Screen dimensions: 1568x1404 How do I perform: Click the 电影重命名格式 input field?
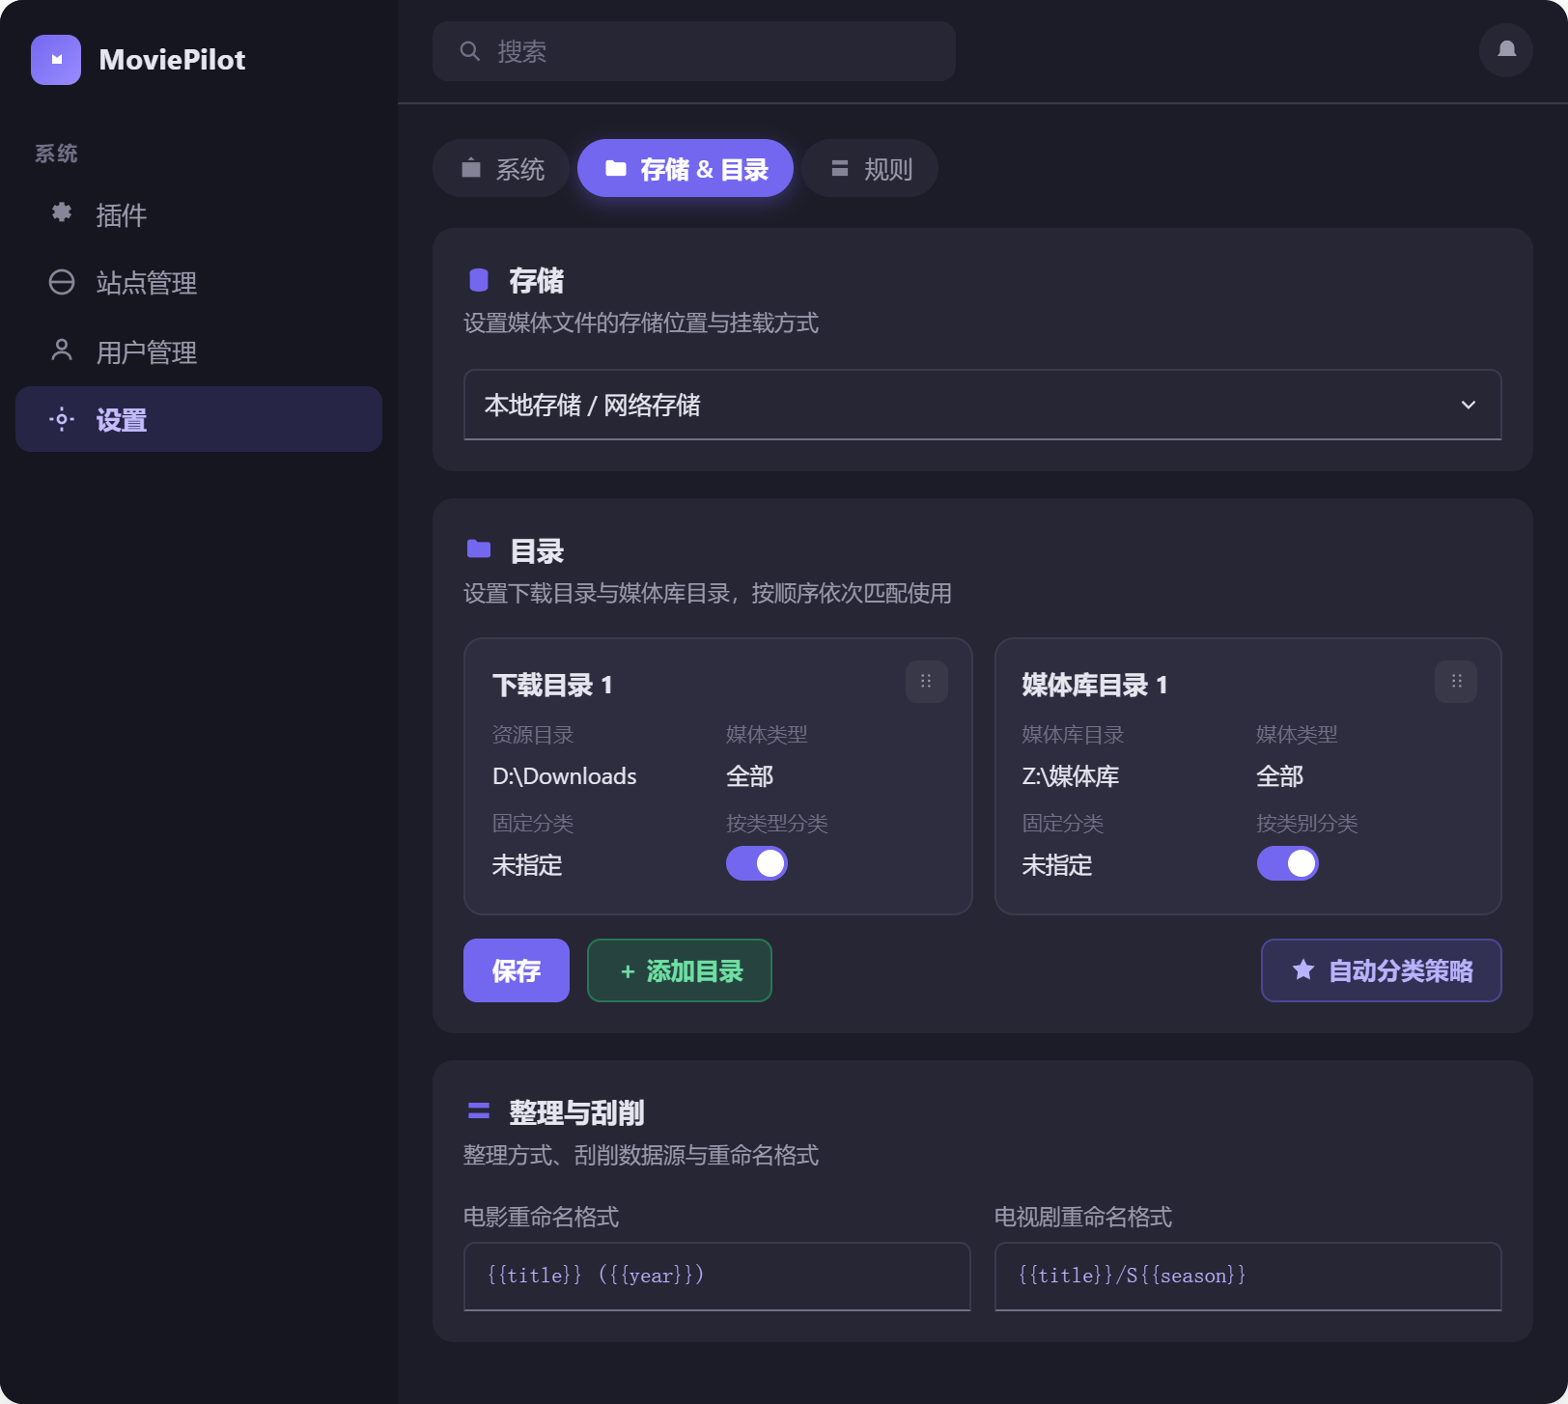click(x=716, y=1276)
